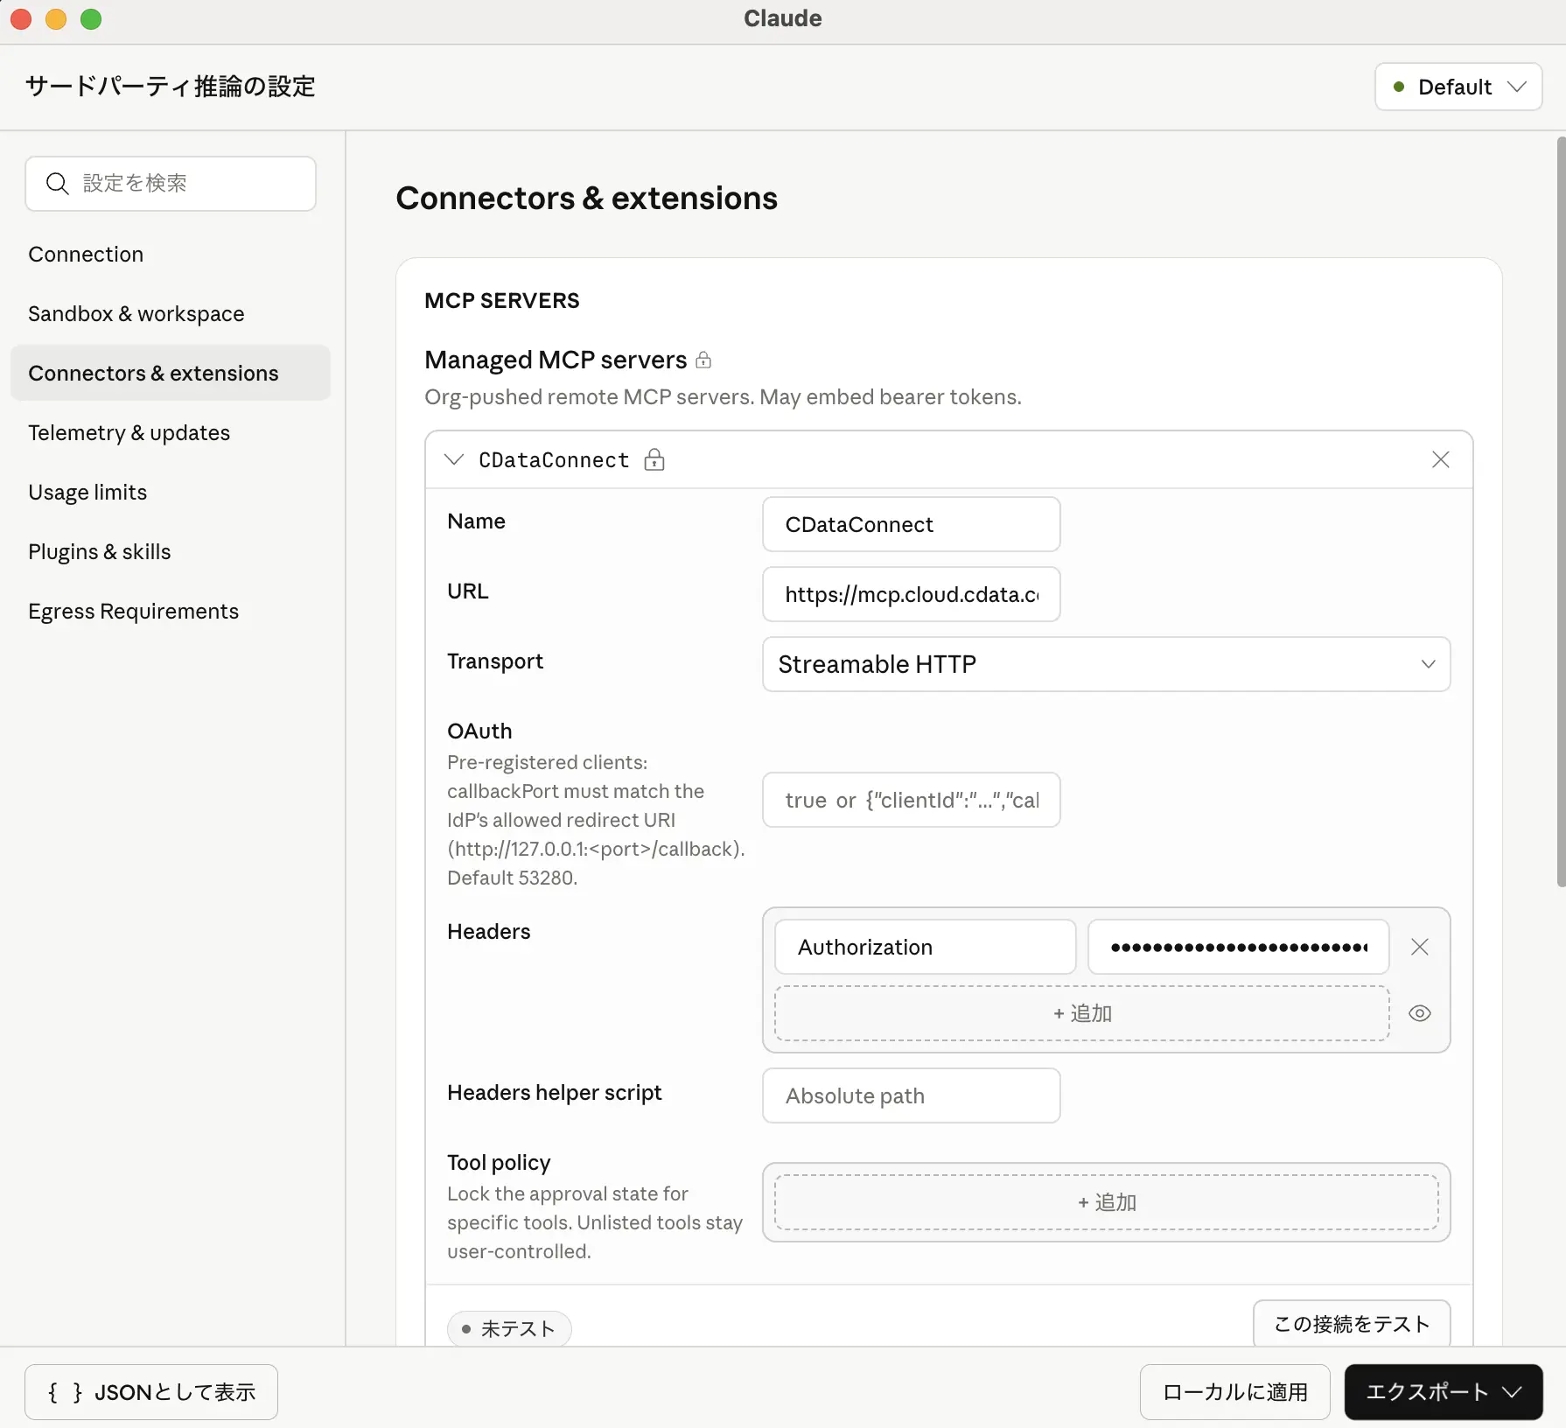Click the macOS yellow minimize window button
1566x1428 pixels.
click(56, 18)
